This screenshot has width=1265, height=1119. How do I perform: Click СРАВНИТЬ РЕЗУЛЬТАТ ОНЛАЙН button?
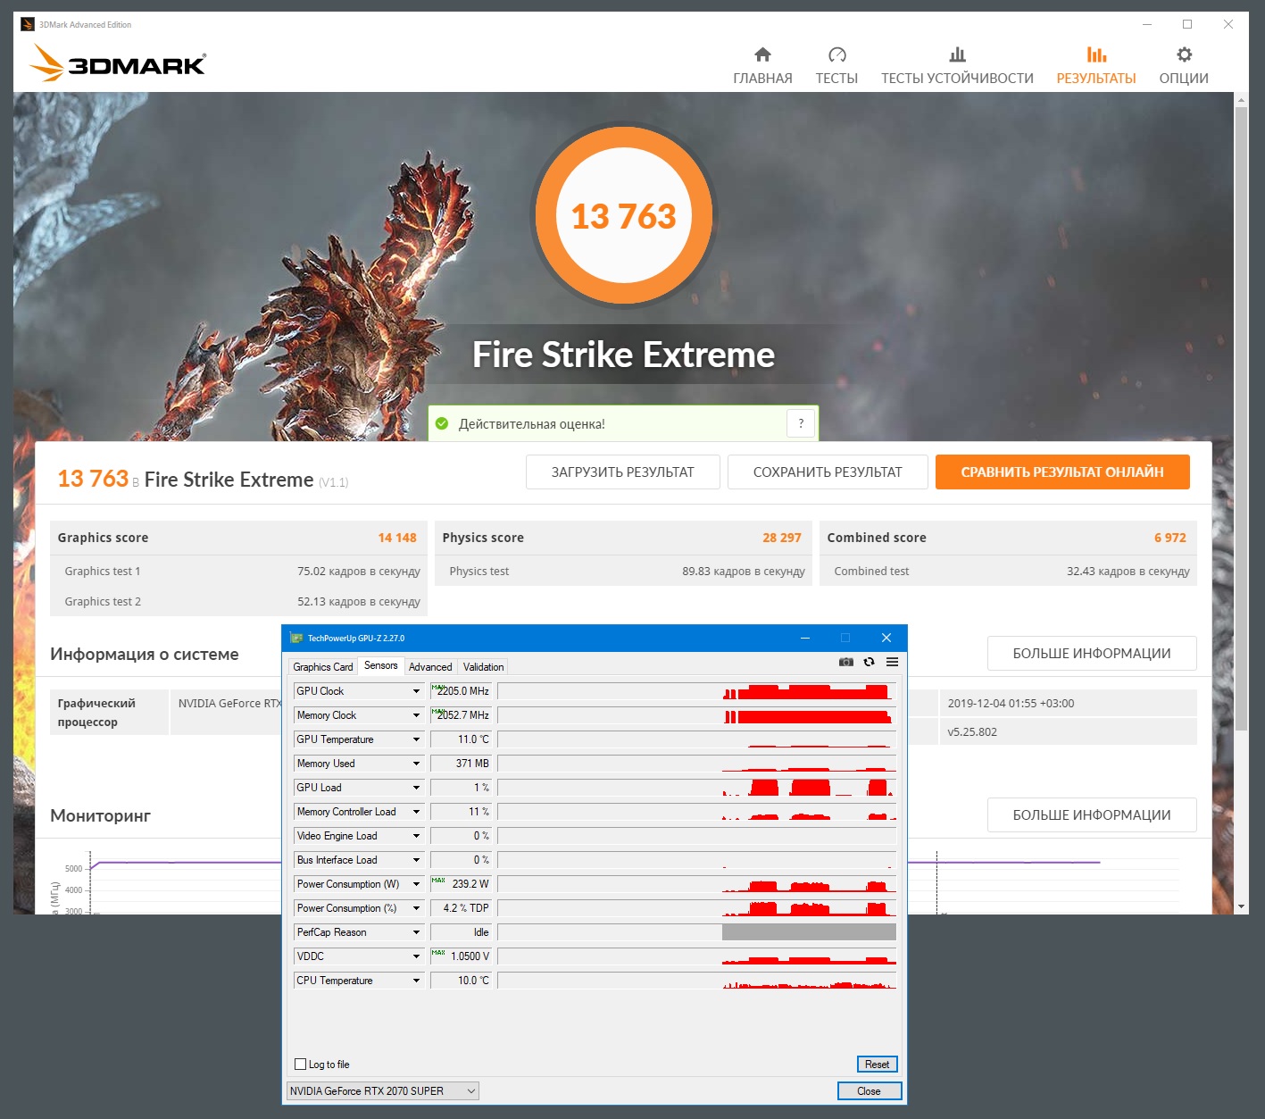[x=1062, y=472]
